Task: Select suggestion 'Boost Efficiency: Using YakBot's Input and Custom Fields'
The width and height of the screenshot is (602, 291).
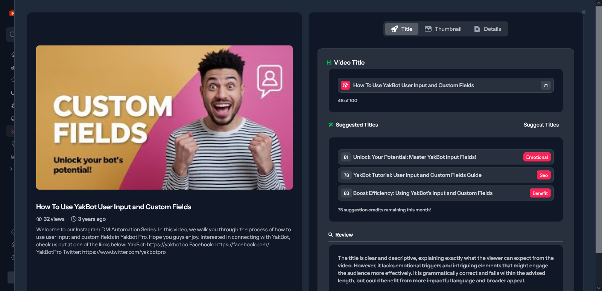Action: tap(445, 193)
